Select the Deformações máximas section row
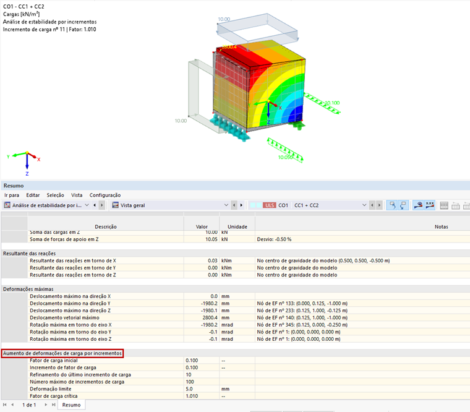The width and height of the screenshot is (470, 412). click(235, 289)
